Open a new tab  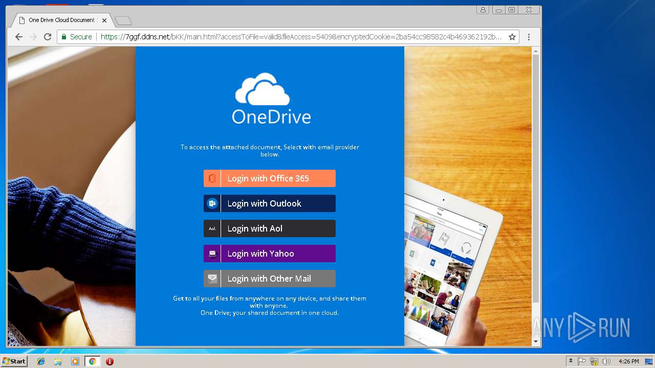coord(123,20)
